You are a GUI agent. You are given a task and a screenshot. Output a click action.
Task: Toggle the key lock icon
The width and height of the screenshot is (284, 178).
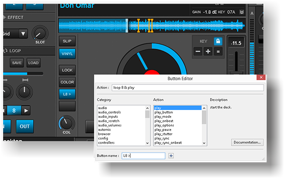[218, 40]
